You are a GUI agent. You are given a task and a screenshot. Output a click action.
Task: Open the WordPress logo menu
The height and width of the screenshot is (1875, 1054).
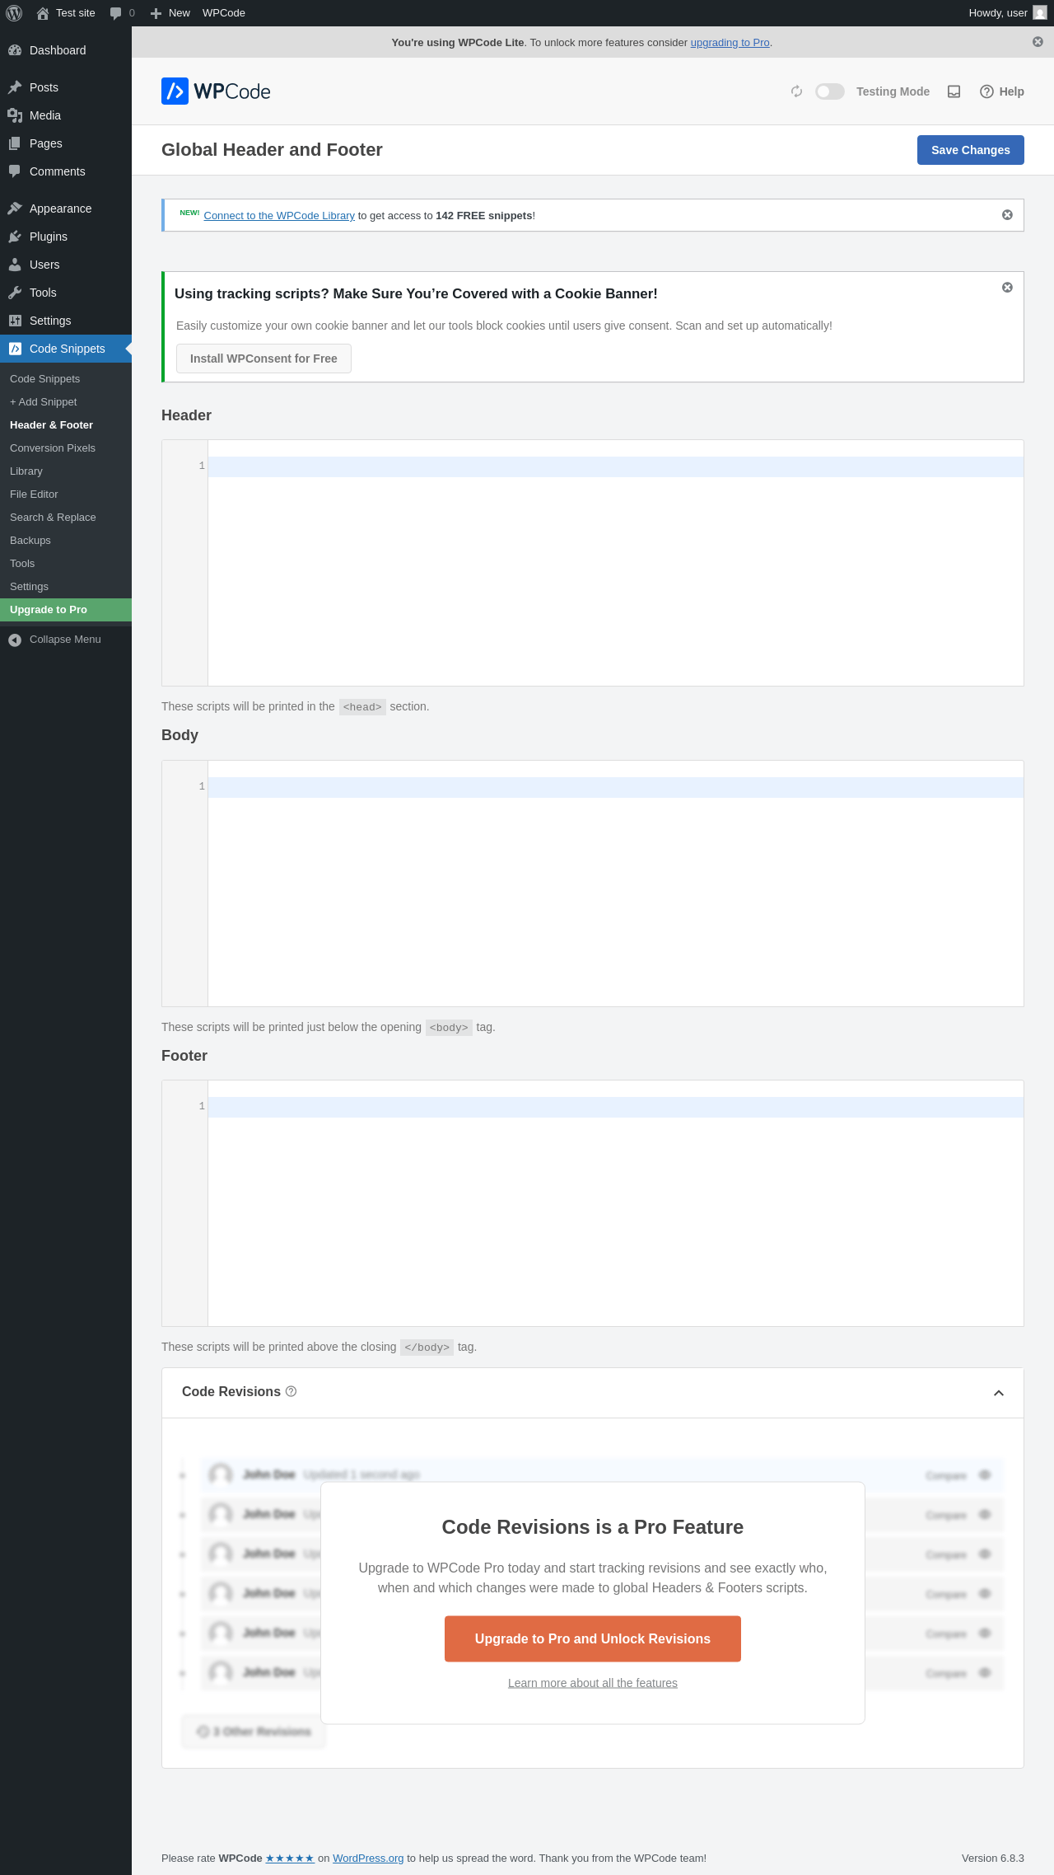[x=14, y=13]
